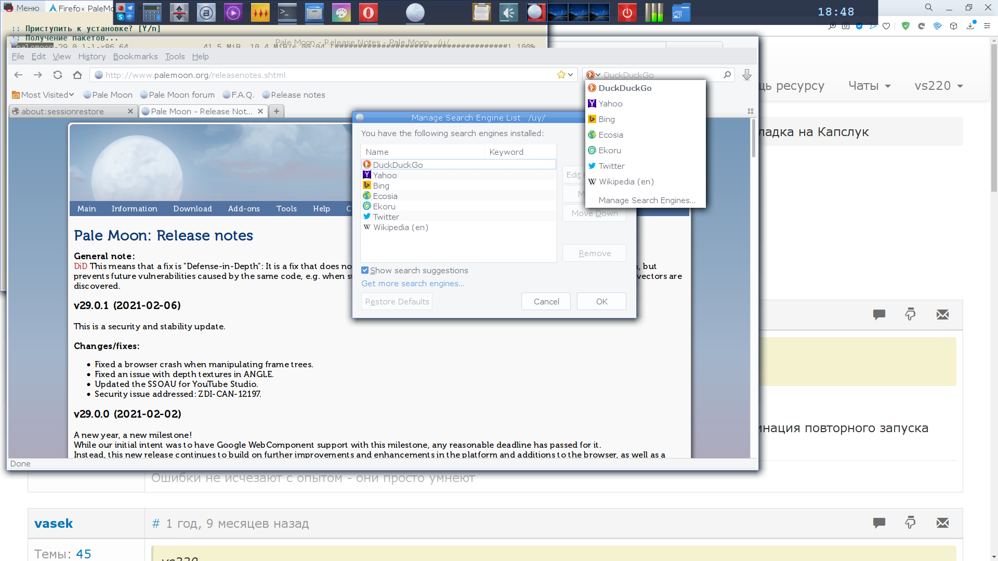Open the tab list button at tab bar end
This screenshot has height=561, width=998.
click(750, 111)
